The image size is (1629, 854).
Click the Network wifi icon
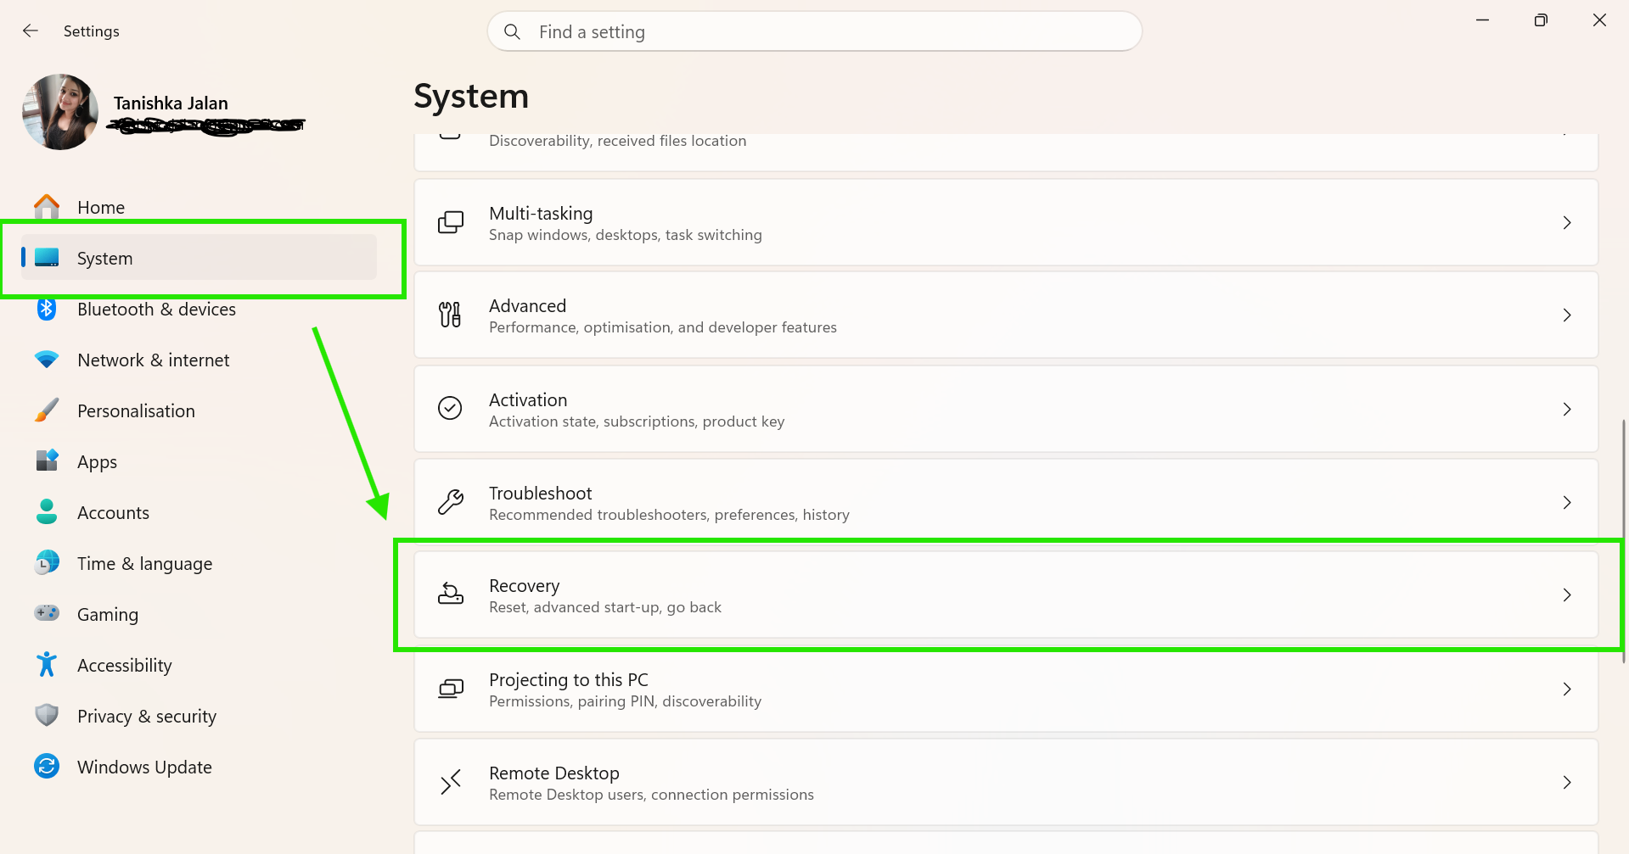(47, 360)
